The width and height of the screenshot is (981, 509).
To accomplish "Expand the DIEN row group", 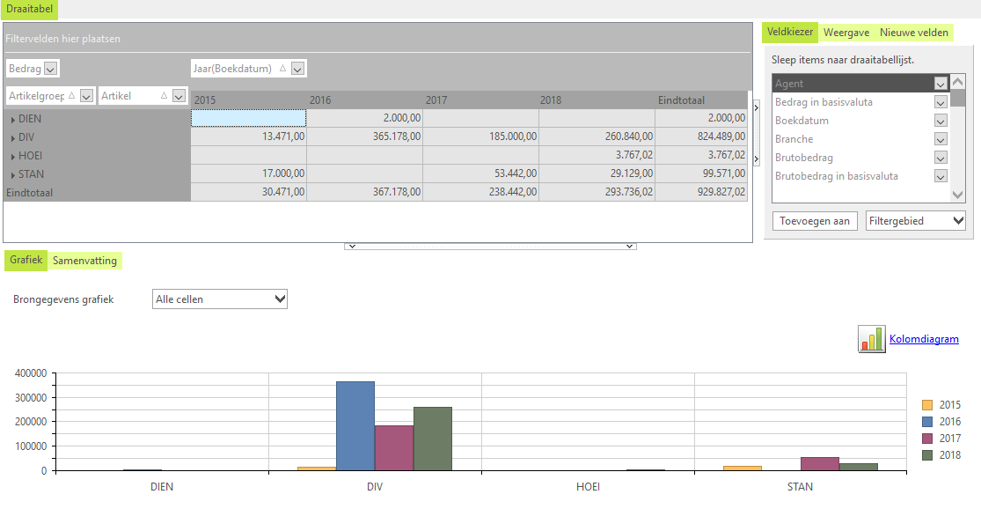I will point(13,120).
